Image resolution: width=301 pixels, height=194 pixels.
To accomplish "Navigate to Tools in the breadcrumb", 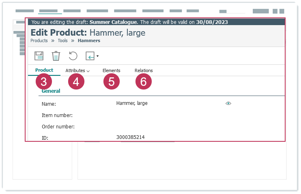I will coord(62,41).
